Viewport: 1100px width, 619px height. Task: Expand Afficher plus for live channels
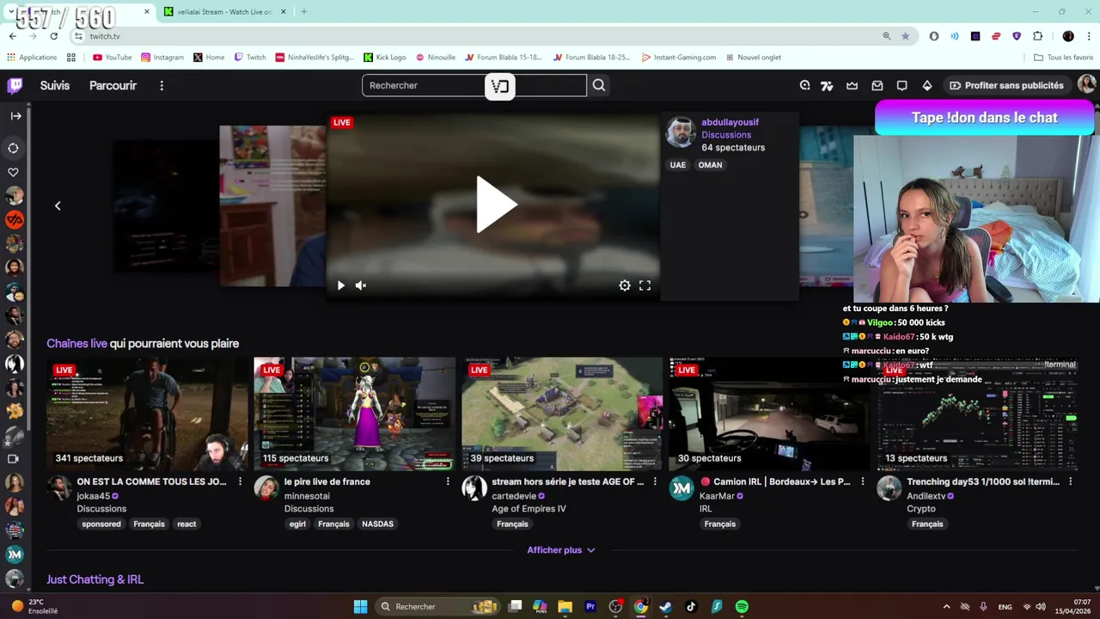[561, 550]
